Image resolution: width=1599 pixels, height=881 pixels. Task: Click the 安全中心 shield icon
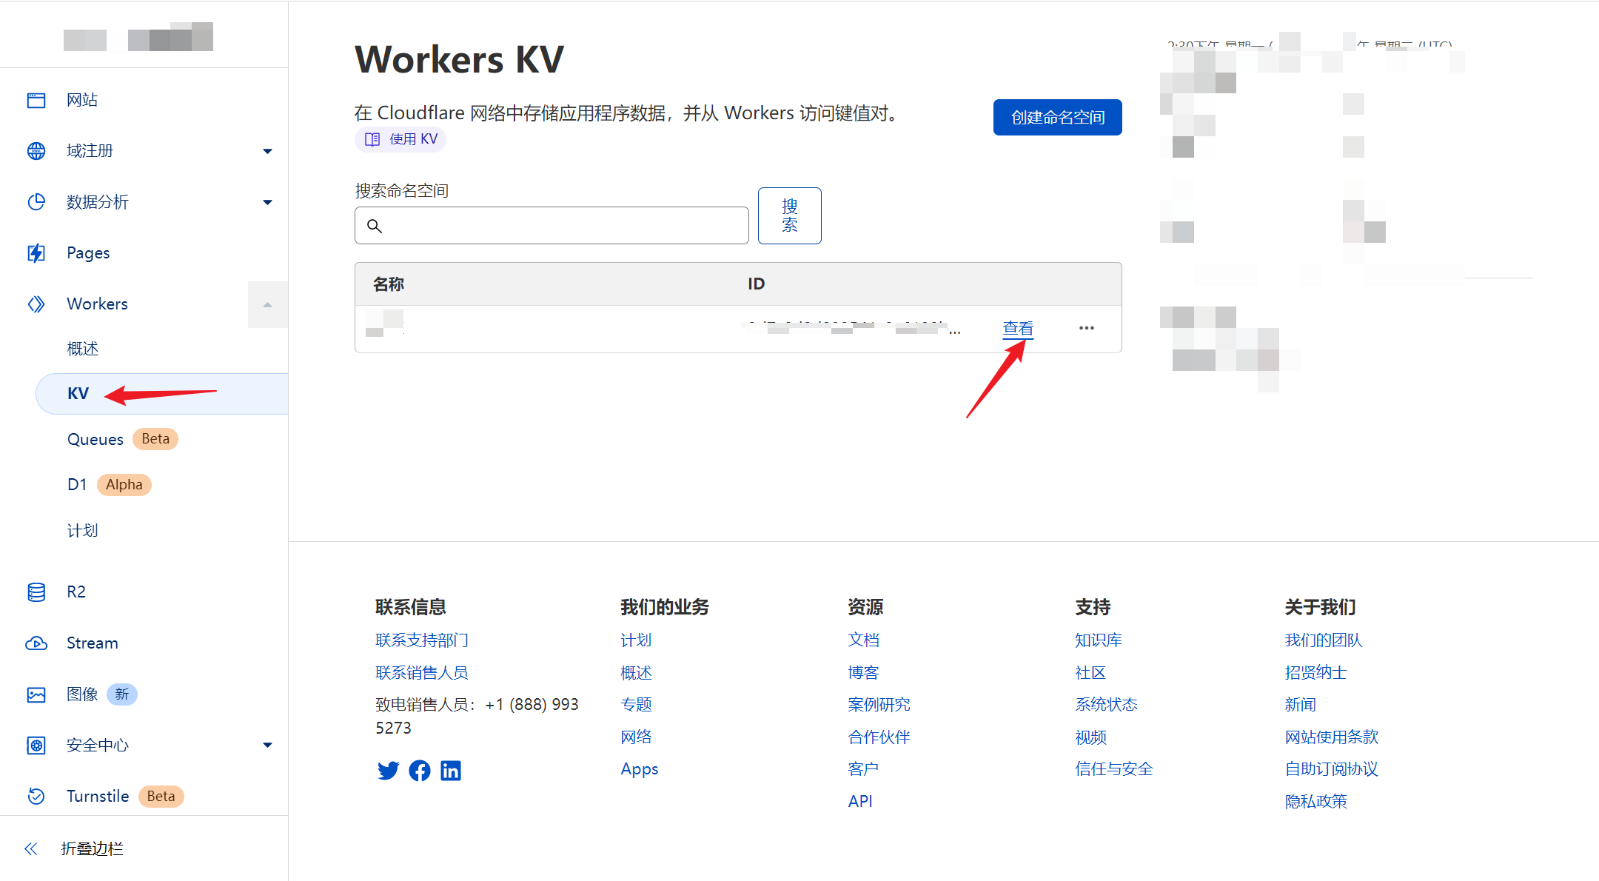(36, 746)
